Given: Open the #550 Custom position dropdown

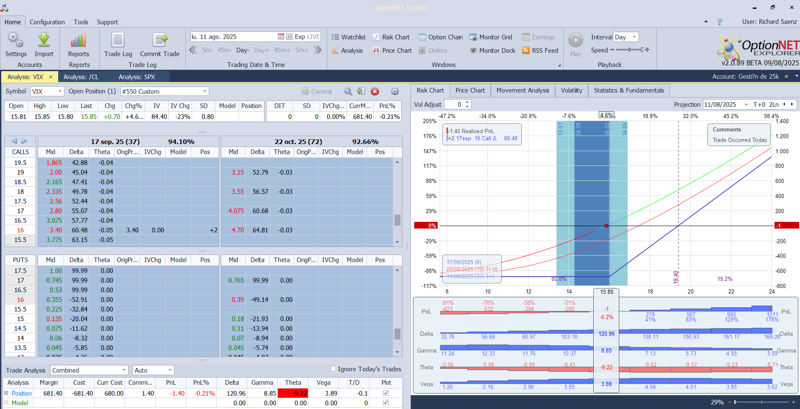Looking at the screenshot, I should [205, 91].
